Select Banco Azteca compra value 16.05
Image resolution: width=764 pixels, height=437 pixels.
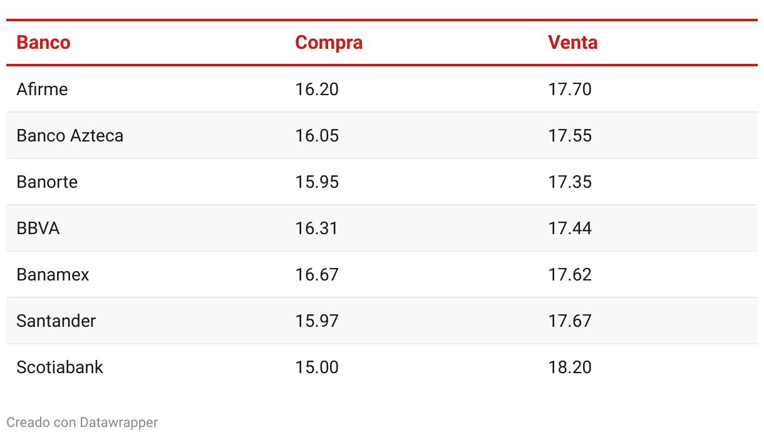(317, 135)
